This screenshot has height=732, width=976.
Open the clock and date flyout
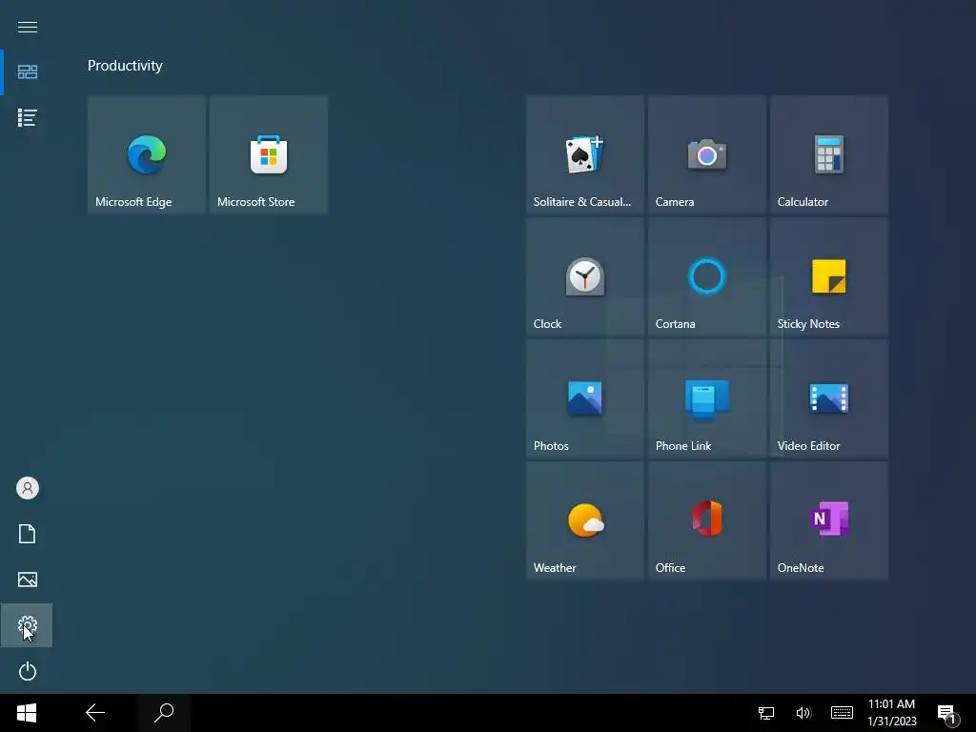(x=892, y=713)
